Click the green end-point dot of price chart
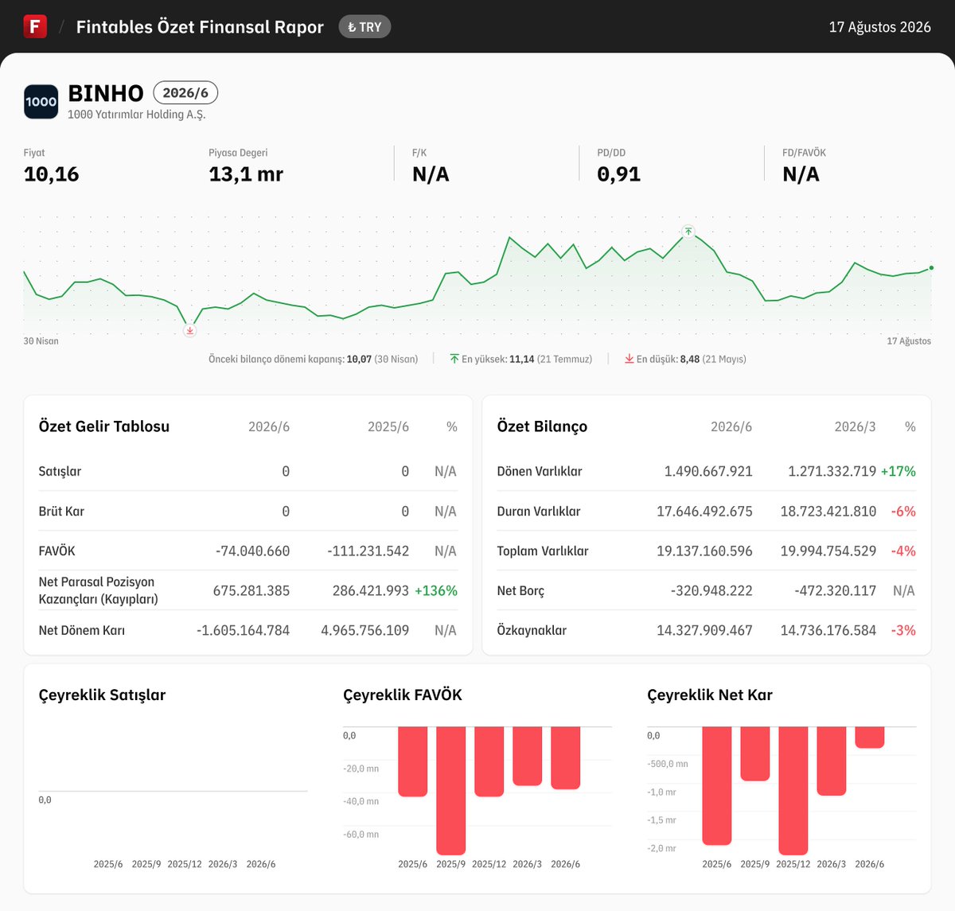 point(931,268)
